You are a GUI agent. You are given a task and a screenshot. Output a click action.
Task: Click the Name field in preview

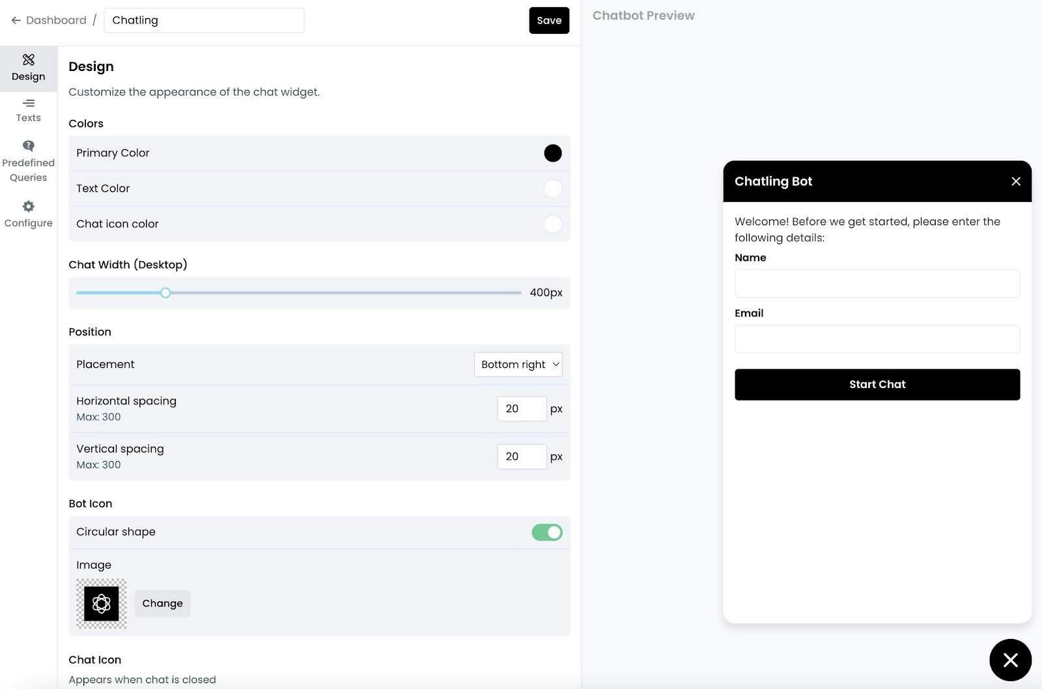click(x=877, y=284)
